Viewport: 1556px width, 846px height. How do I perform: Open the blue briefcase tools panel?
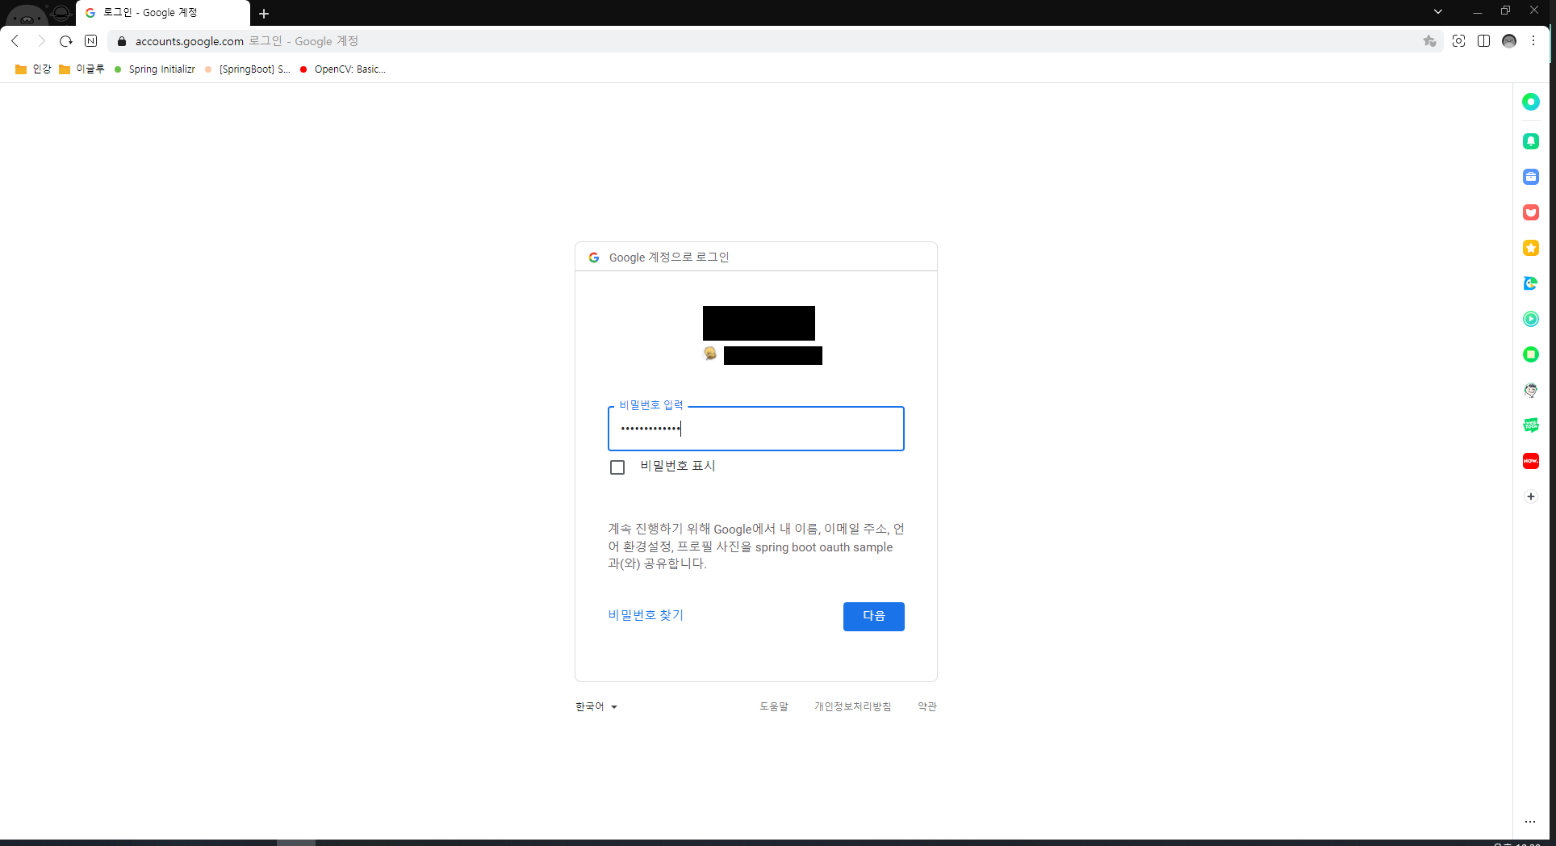1530,177
